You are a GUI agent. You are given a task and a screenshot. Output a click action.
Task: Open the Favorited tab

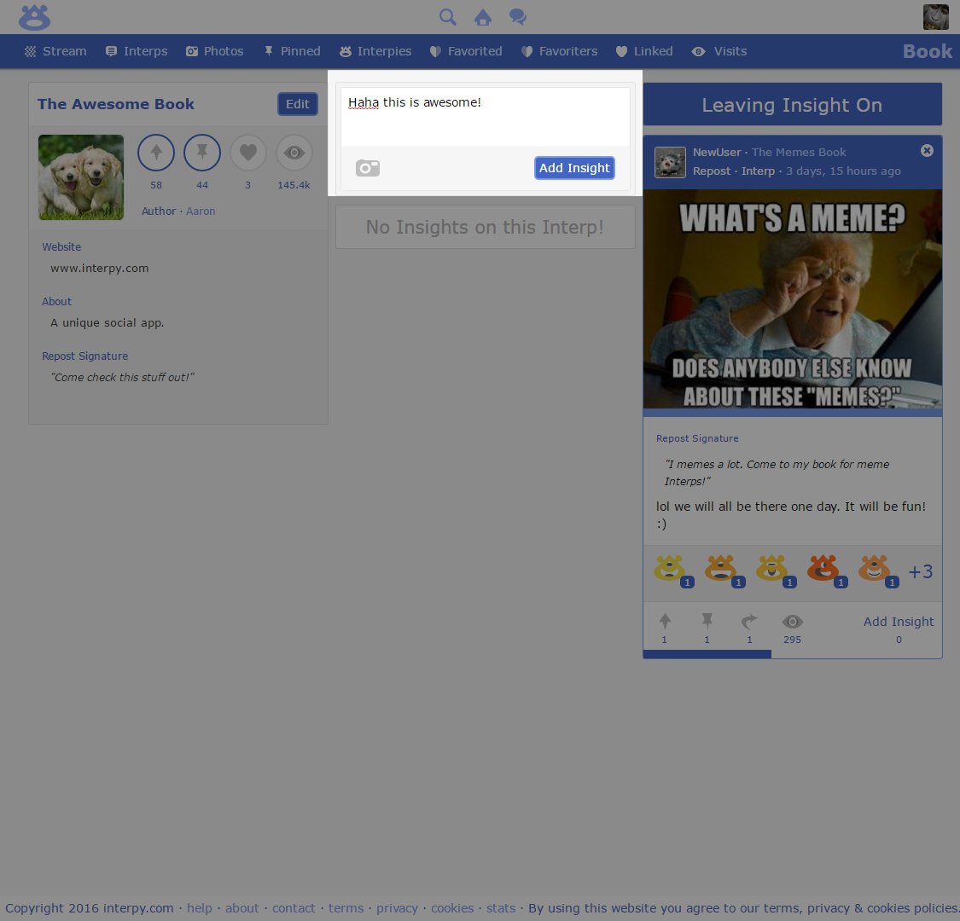click(466, 51)
